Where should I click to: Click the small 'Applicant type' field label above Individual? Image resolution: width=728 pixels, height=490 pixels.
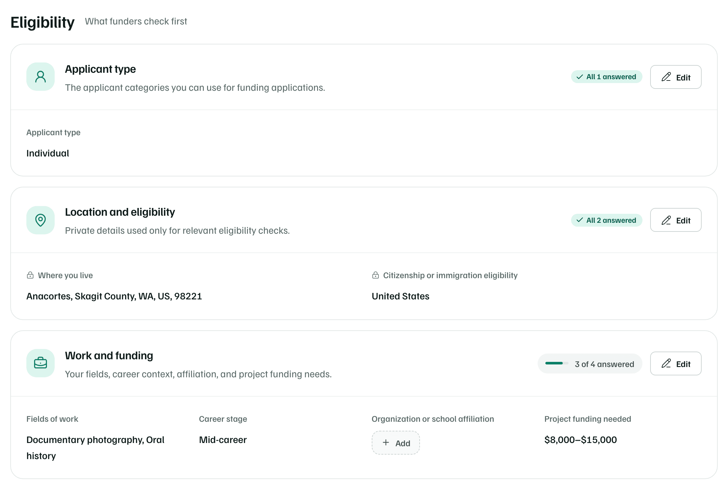point(53,132)
